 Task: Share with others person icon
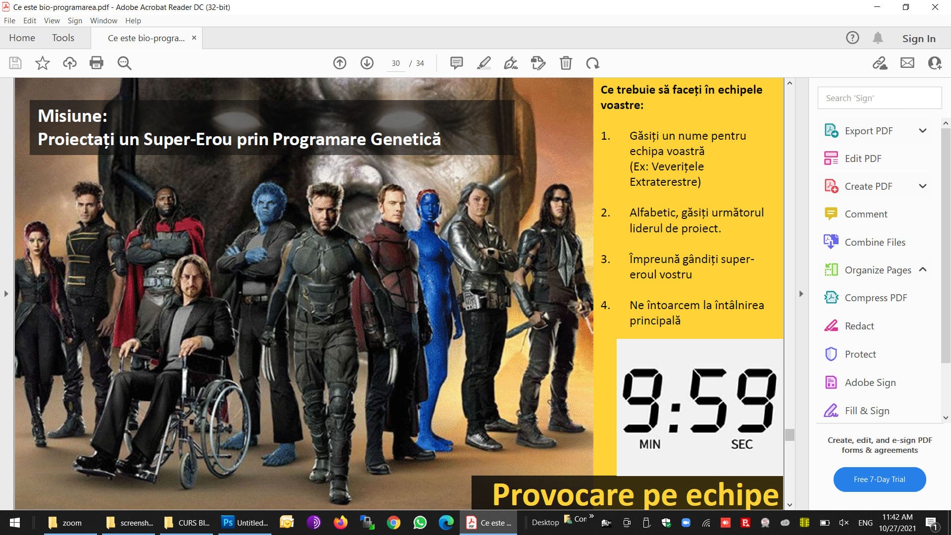(935, 63)
